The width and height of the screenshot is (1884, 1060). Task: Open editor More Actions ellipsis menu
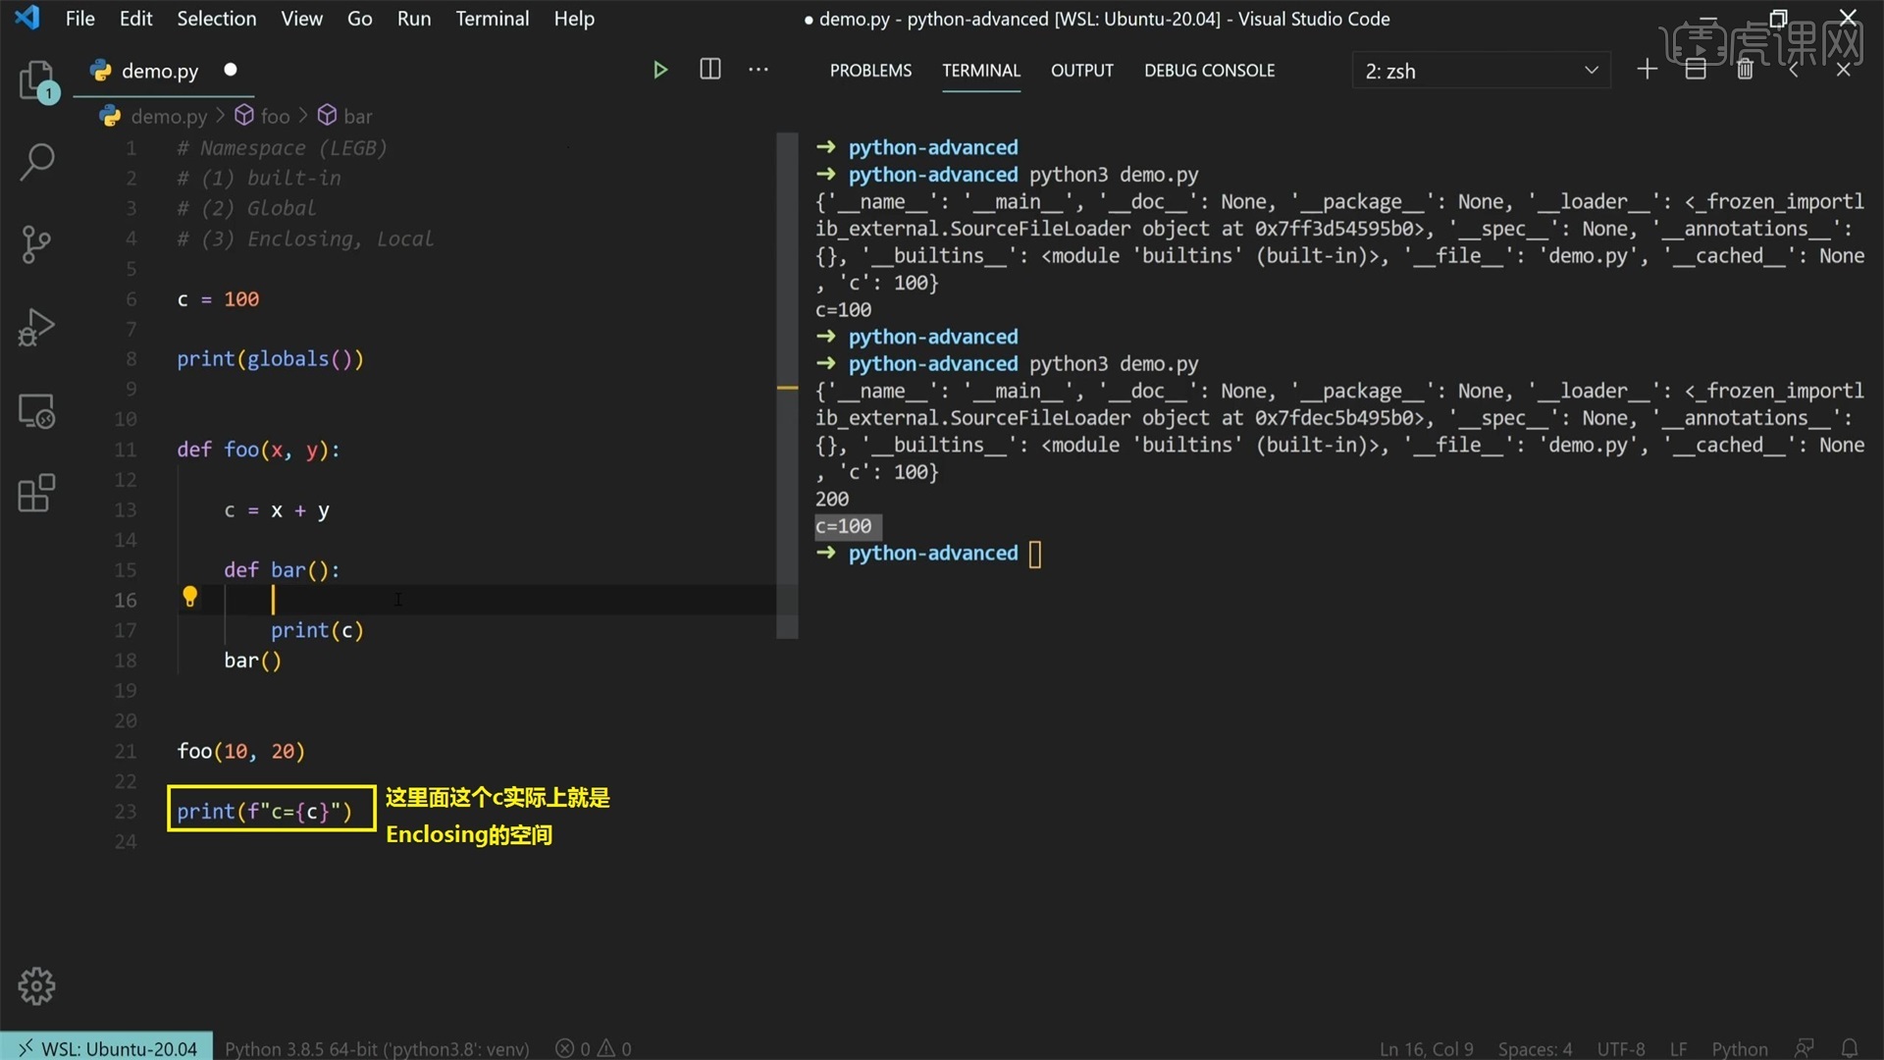[759, 70]
